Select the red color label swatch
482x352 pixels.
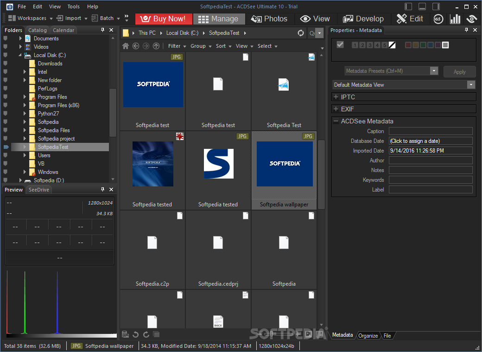tap(408, 45)
